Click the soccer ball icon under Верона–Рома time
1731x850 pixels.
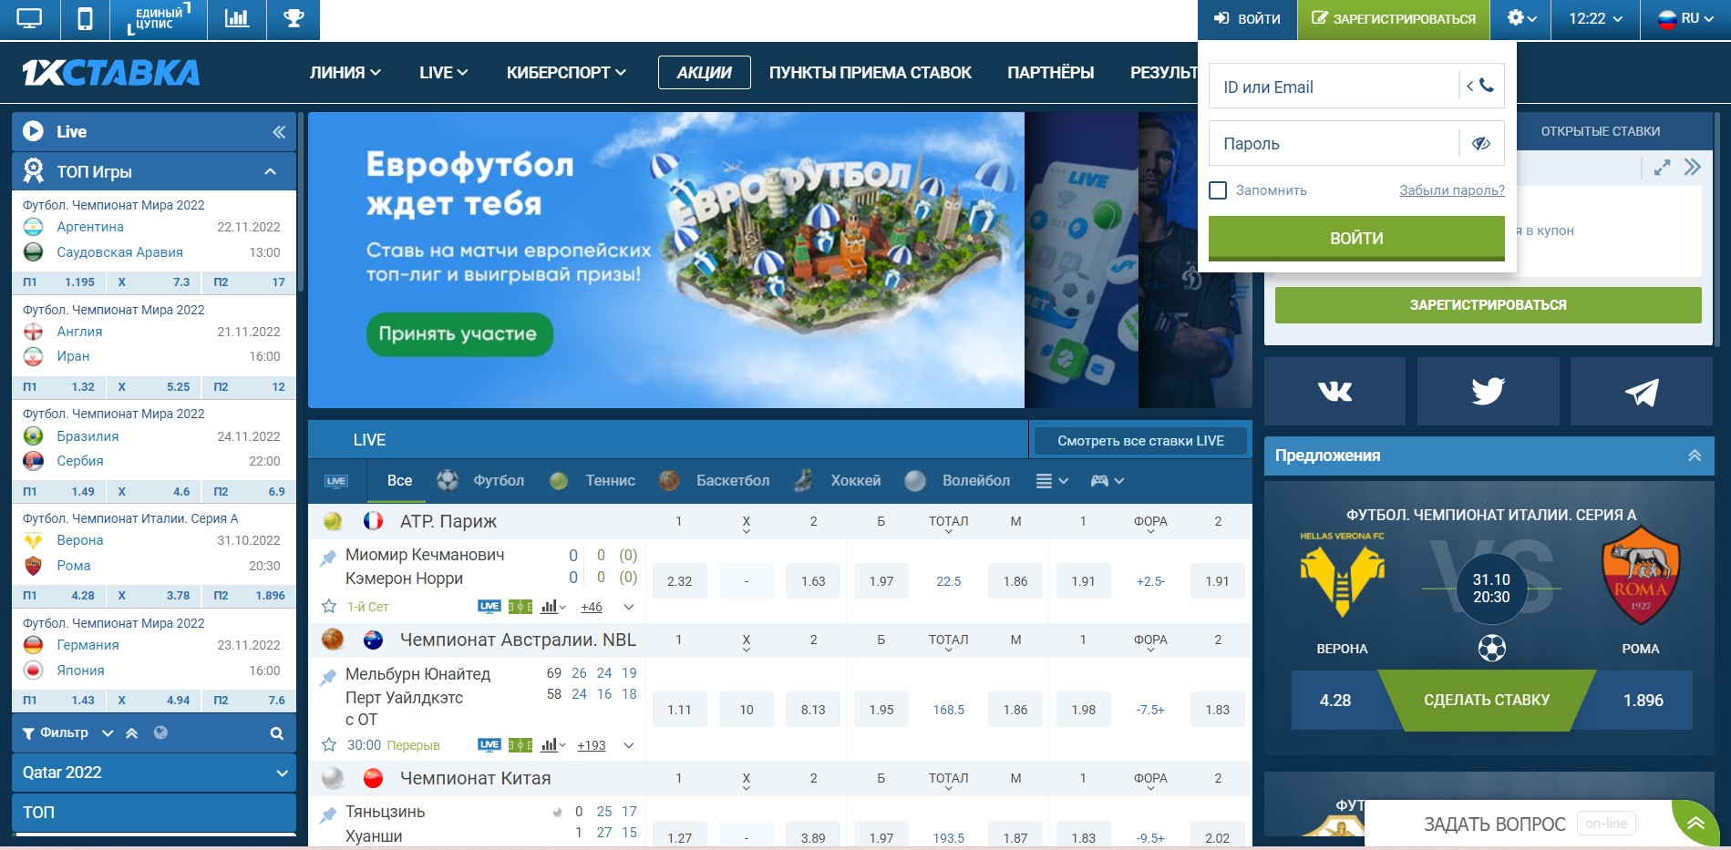[x=1491, y=649]
